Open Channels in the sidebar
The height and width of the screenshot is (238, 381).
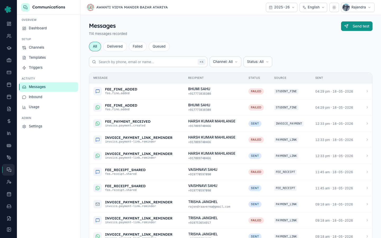[48, 48]
